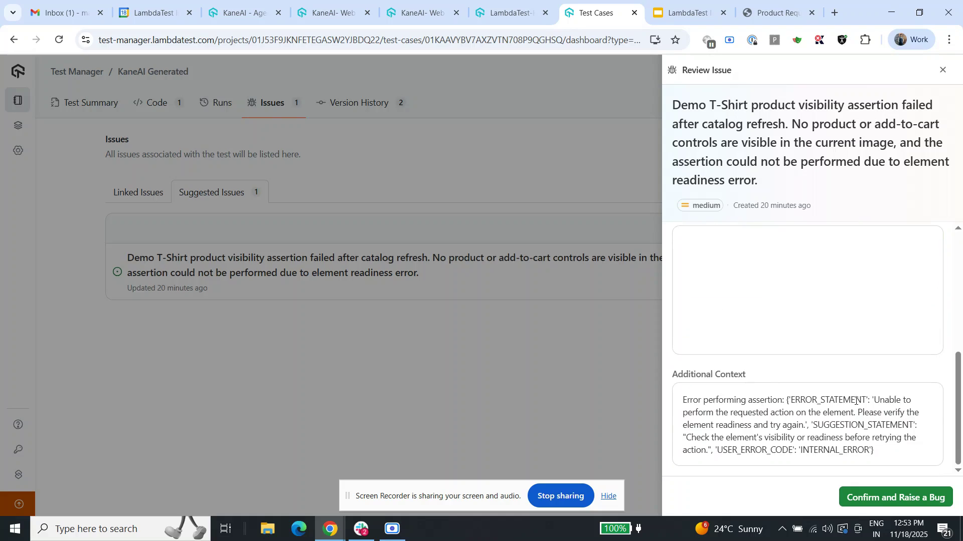
Task: Expand the browser extensions puzzle icon
Action: coord(866,39)
